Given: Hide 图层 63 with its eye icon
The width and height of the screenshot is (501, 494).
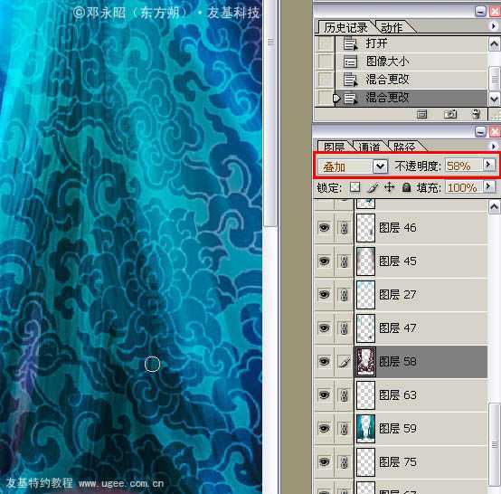Looking at the screenshot, I should [x=324, y=395].
